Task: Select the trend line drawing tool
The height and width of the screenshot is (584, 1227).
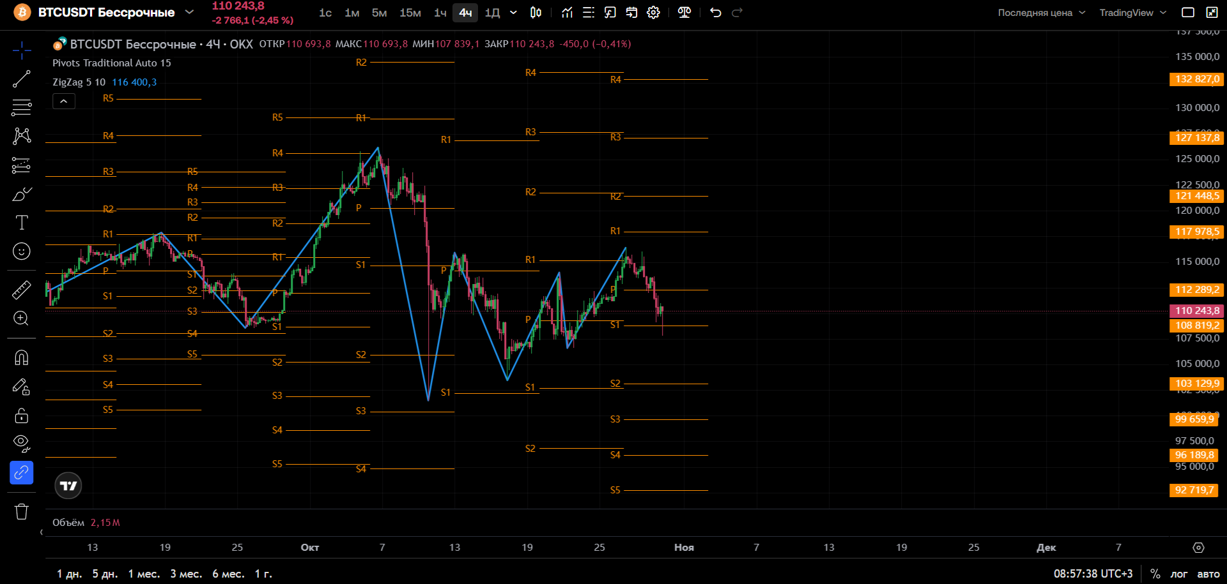Action: [21, 79]
